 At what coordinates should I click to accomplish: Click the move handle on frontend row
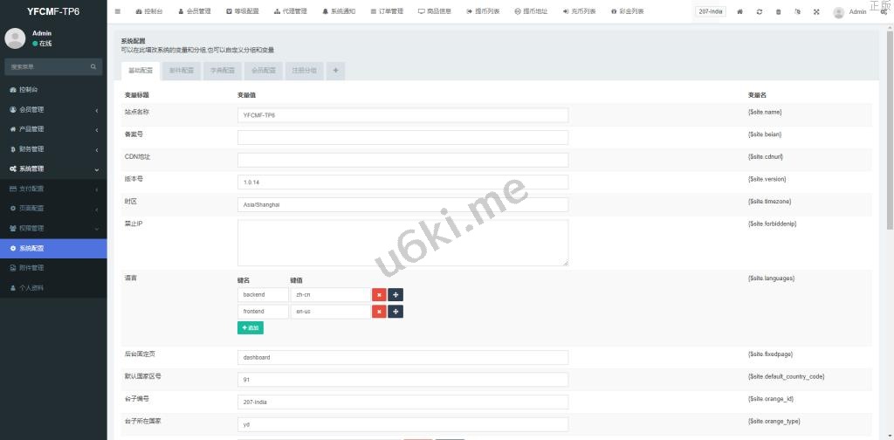[x=395, y=312]
